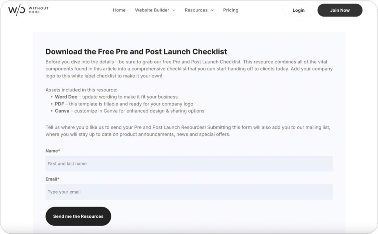
Task: Click the Login button
Action: click(x=298, y=10)
